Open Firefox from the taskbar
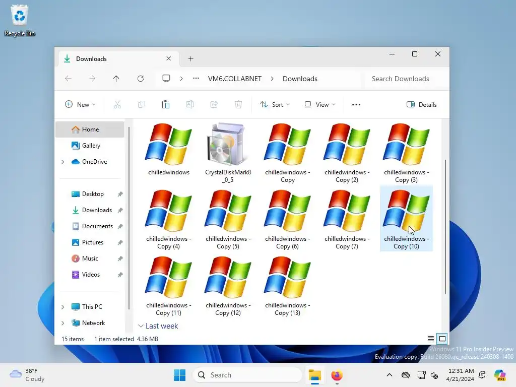This screenshot has width=516, height=387. pos(337,375)
